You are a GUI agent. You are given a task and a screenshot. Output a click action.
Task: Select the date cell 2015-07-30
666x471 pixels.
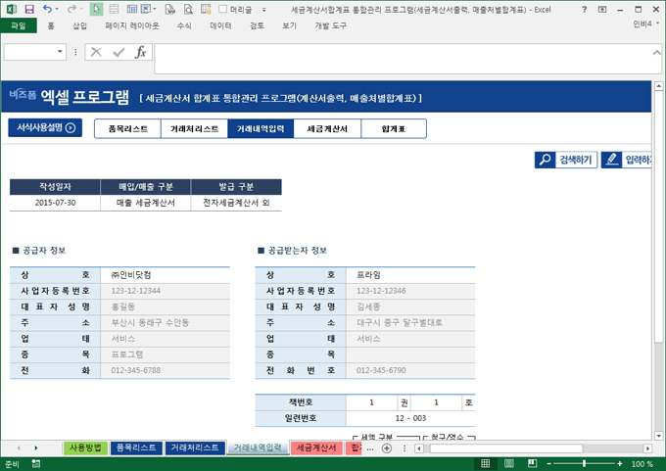click(55, 203)
